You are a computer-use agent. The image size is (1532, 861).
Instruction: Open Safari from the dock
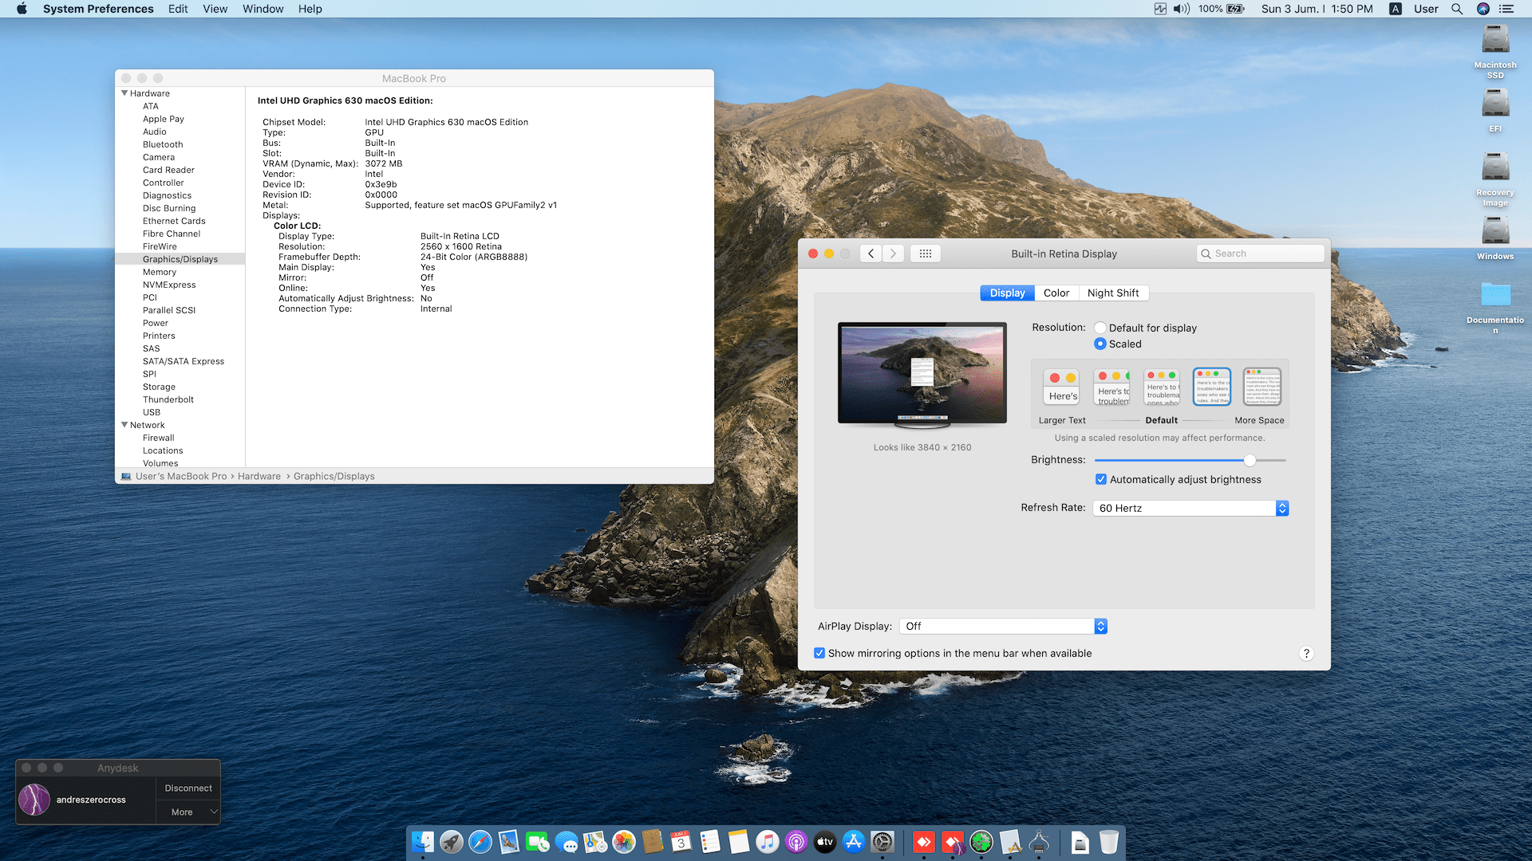click(480, 842)
